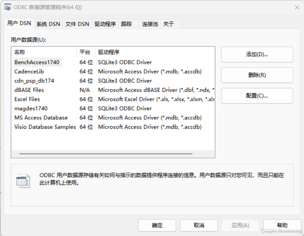Click Microsoft Access Driver cell for CadenceLib

tap(150, 72)
